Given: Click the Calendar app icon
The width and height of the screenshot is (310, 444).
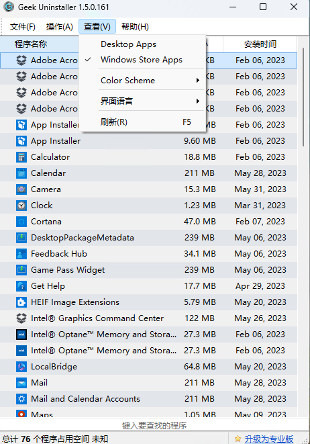Looking at the screenshot, I should click(x=21, y=173).
